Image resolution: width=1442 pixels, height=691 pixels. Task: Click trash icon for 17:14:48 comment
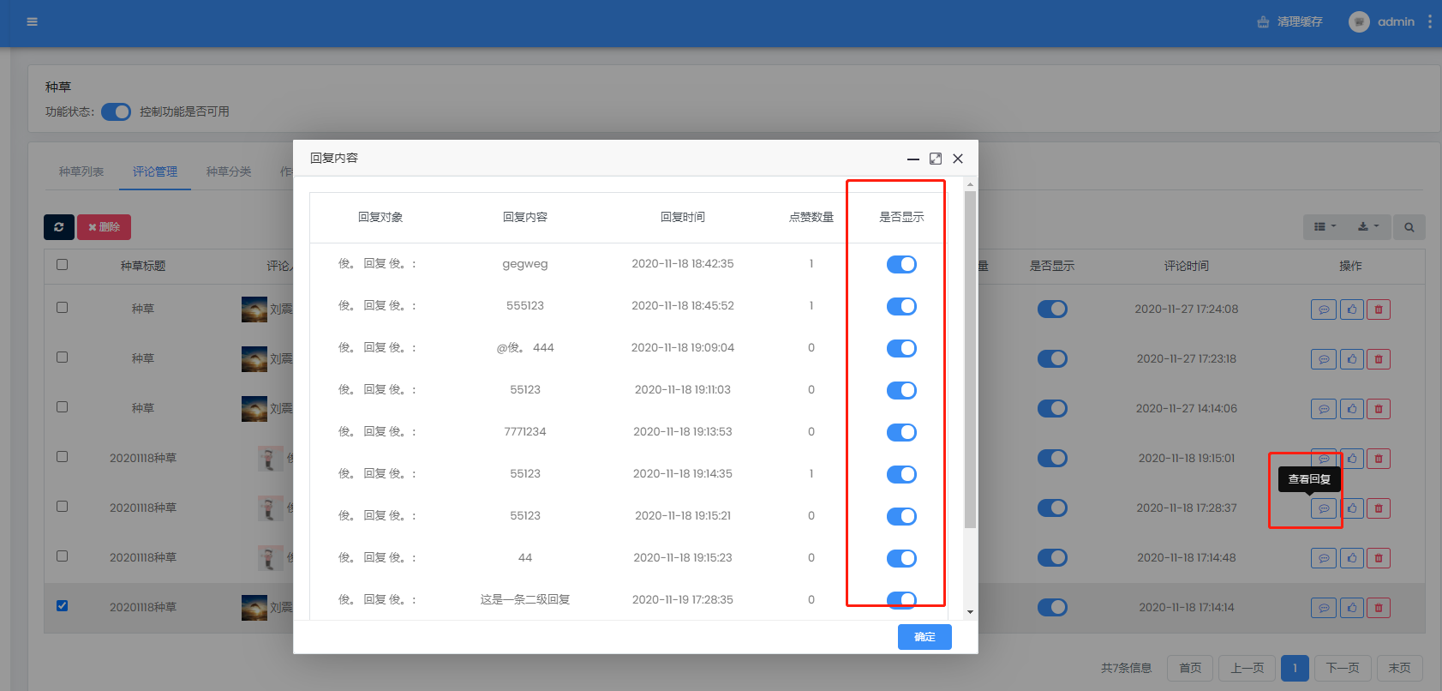(1378, 558)
